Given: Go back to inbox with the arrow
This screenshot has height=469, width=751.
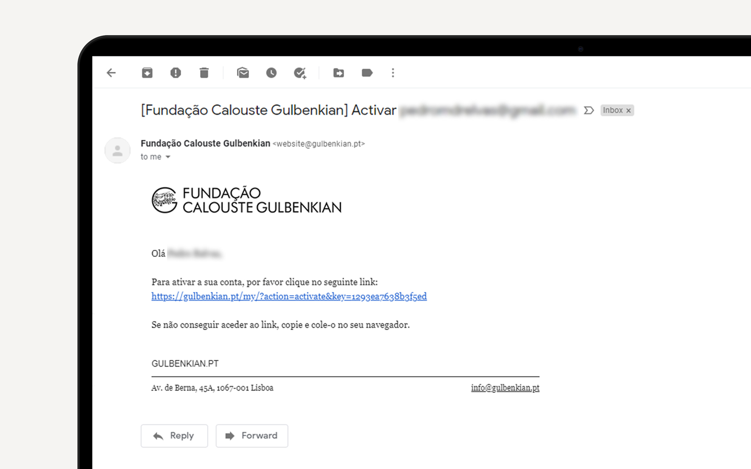Looking at the screenshot, I should (111, 73).
